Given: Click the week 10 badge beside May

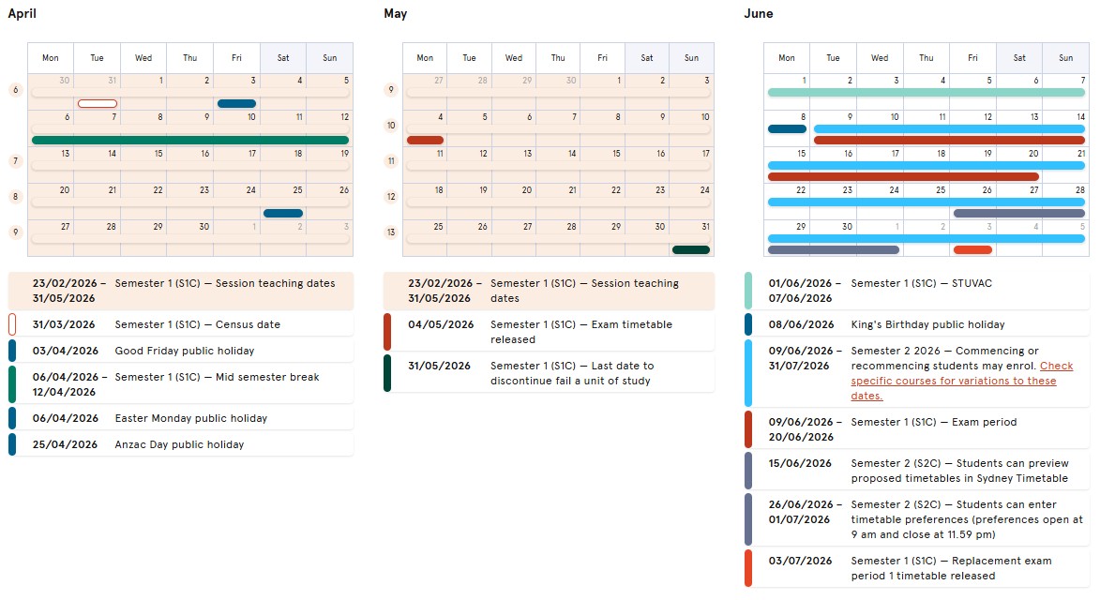Looking at the screenshot, I should 391,126.
